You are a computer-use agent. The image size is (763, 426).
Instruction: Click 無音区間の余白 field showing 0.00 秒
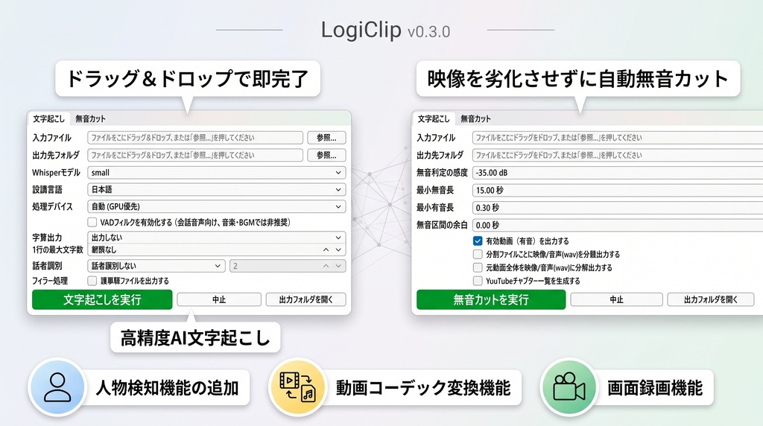pos(618,225)
